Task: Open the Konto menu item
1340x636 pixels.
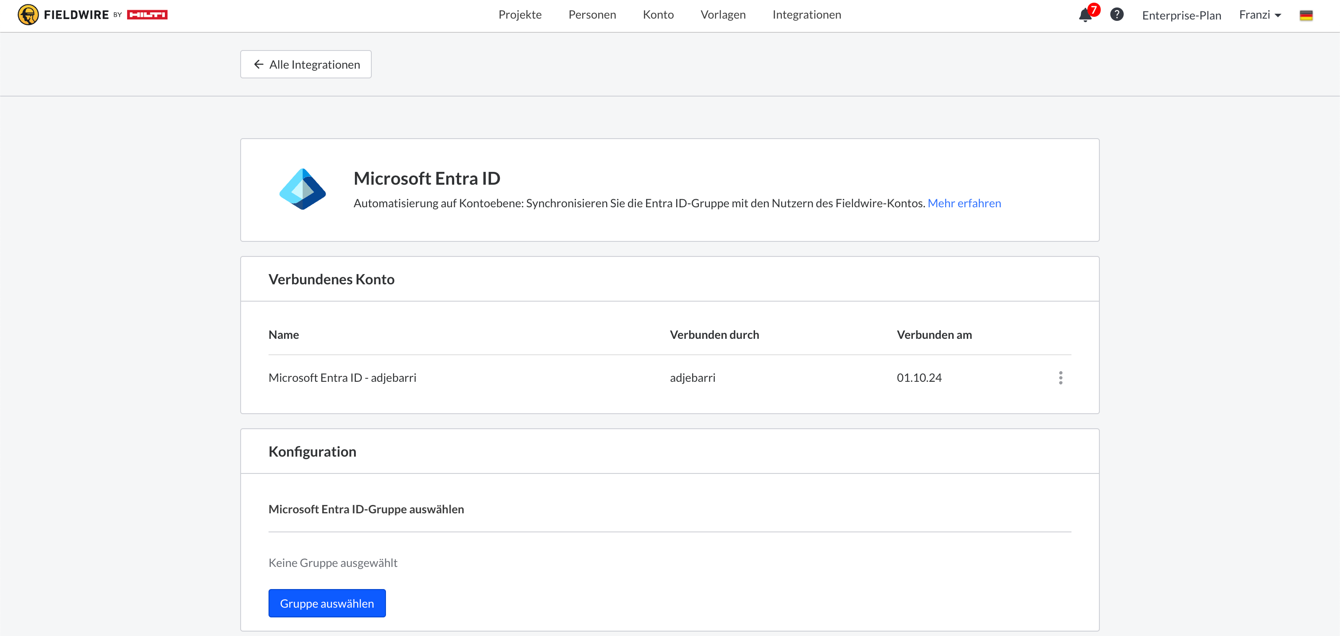Action: 658,15
